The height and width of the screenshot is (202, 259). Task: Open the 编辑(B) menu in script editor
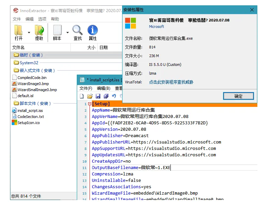(x=104, y=88)
